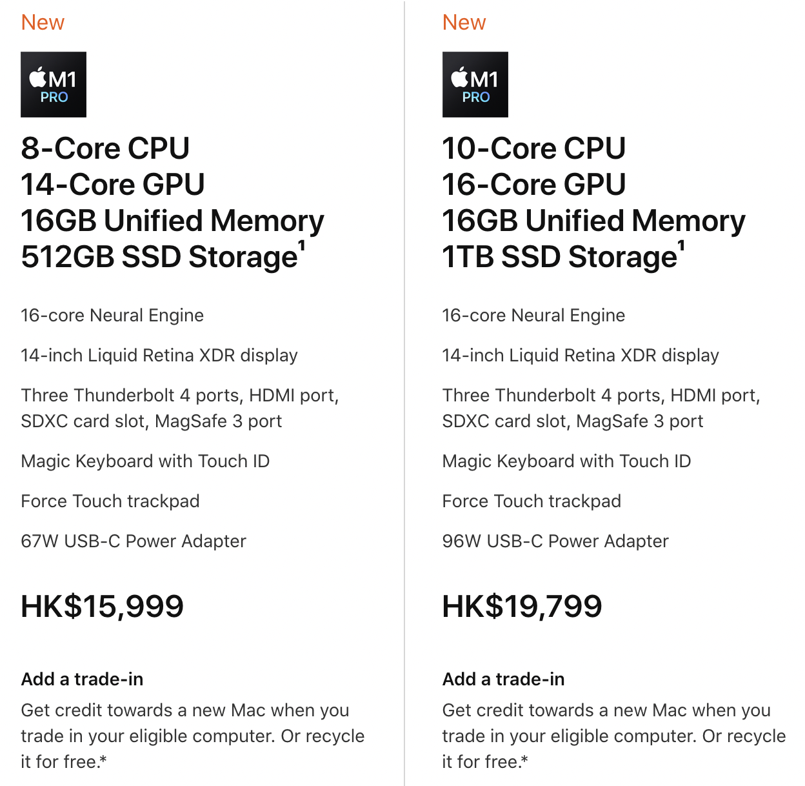Click the HK$19,799 price
This screenshot has height=786, width=805.
coord(522,606)
